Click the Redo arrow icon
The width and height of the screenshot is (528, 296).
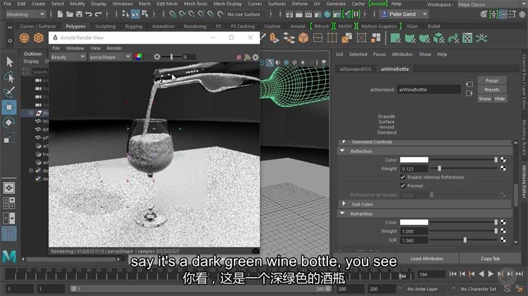[x=98, y=14]
